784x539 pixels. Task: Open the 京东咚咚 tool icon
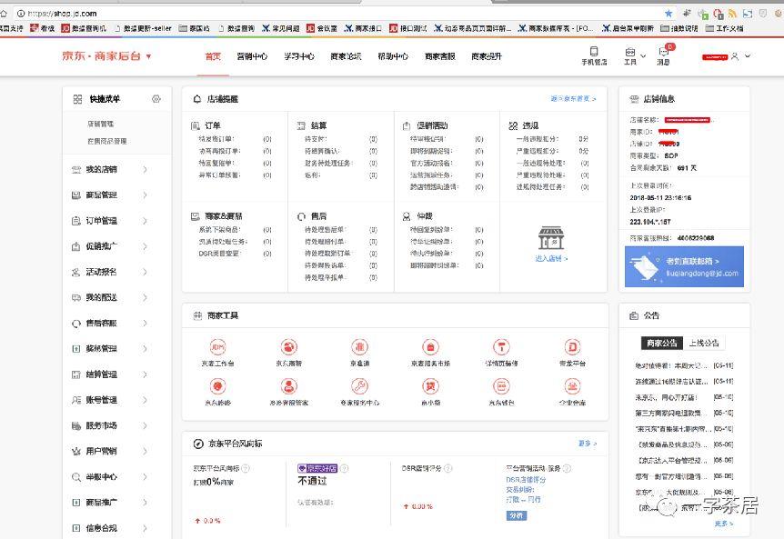(x=217, y=386)
